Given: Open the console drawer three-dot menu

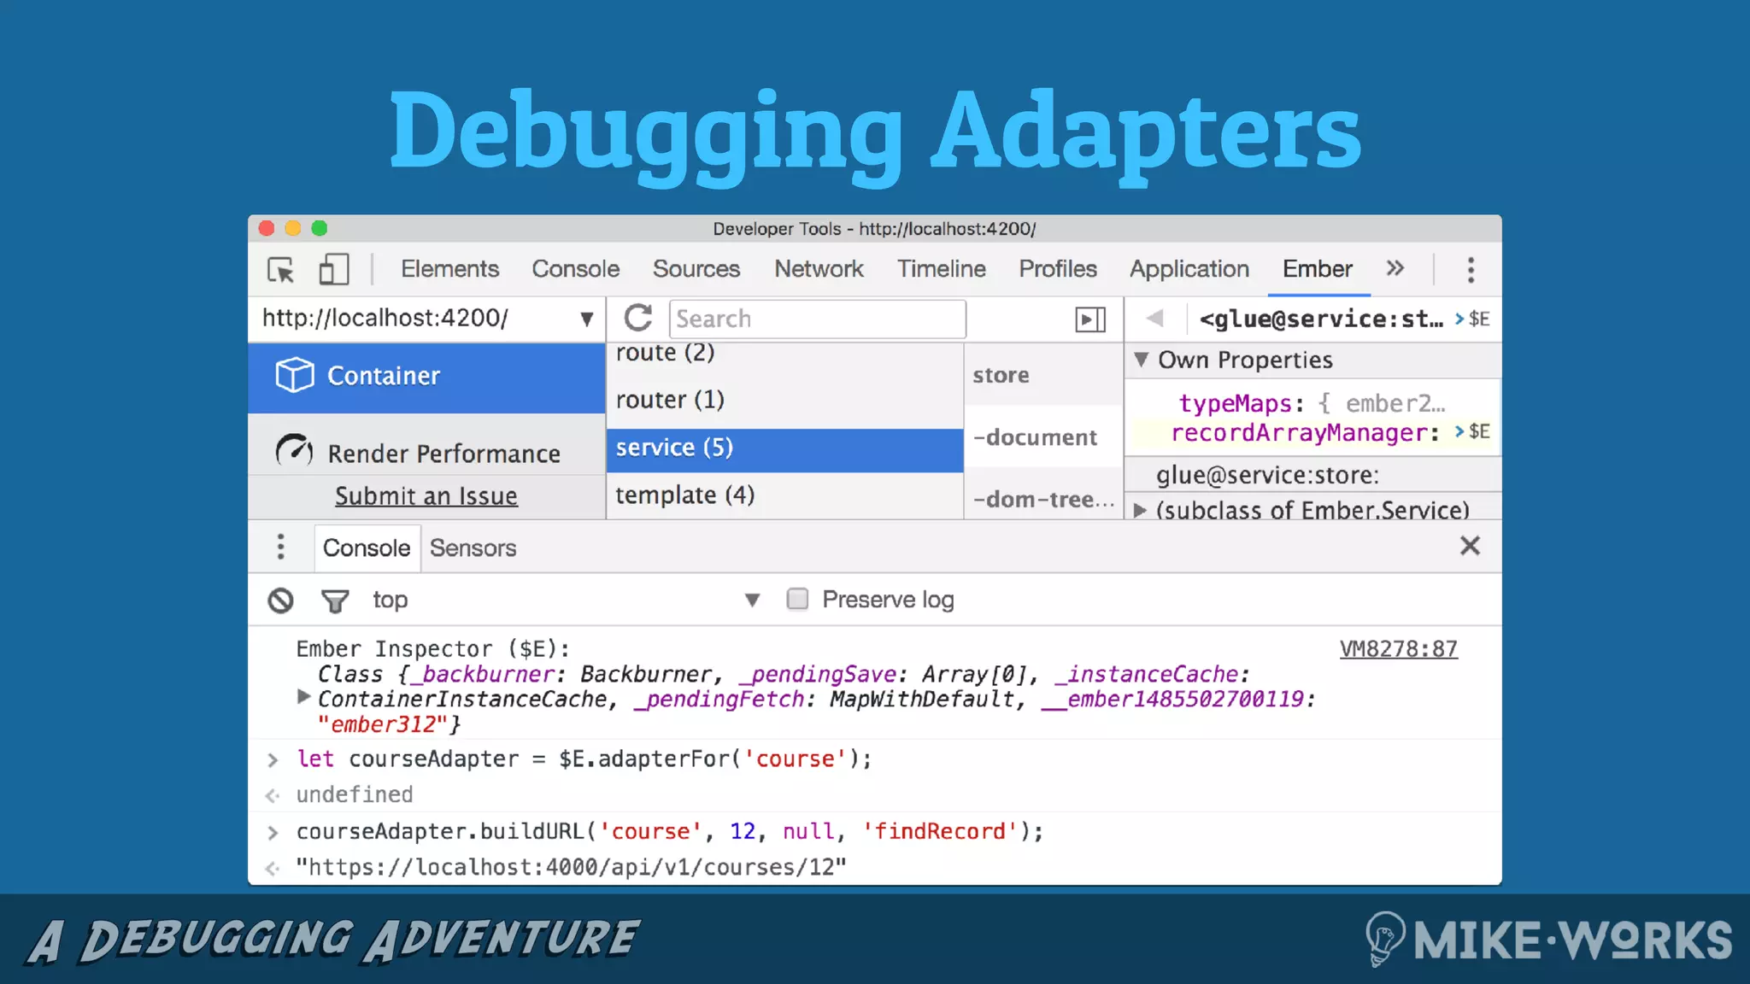Looking at the screenshot, I should [x=280, y=547].
